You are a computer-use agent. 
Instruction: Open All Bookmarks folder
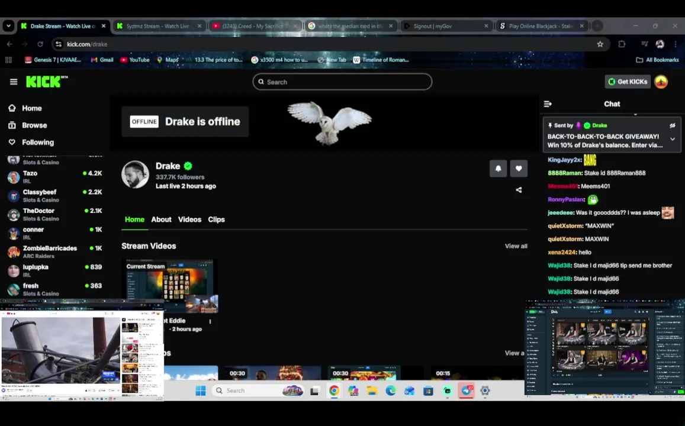(x=657, y=60)
